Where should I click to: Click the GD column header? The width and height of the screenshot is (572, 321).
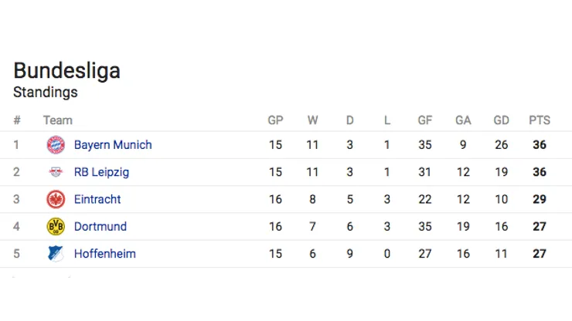coord(502,120)
